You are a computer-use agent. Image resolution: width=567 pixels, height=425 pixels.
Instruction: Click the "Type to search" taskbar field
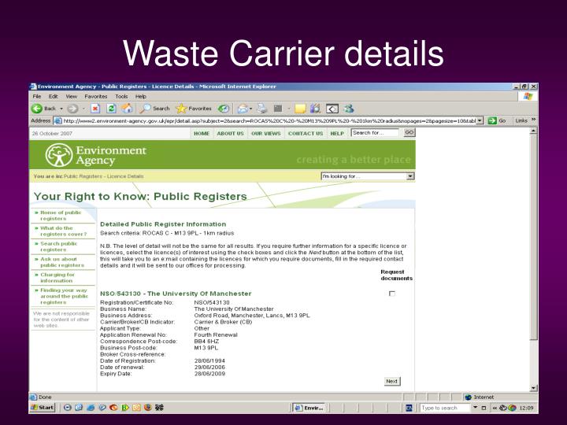tap(446, 408)
